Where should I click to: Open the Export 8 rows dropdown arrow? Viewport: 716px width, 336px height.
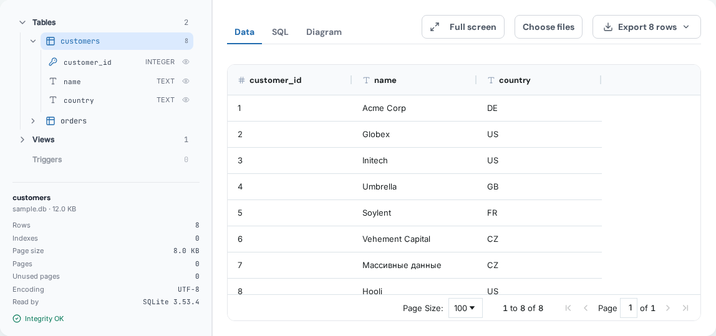click(686, 27)
